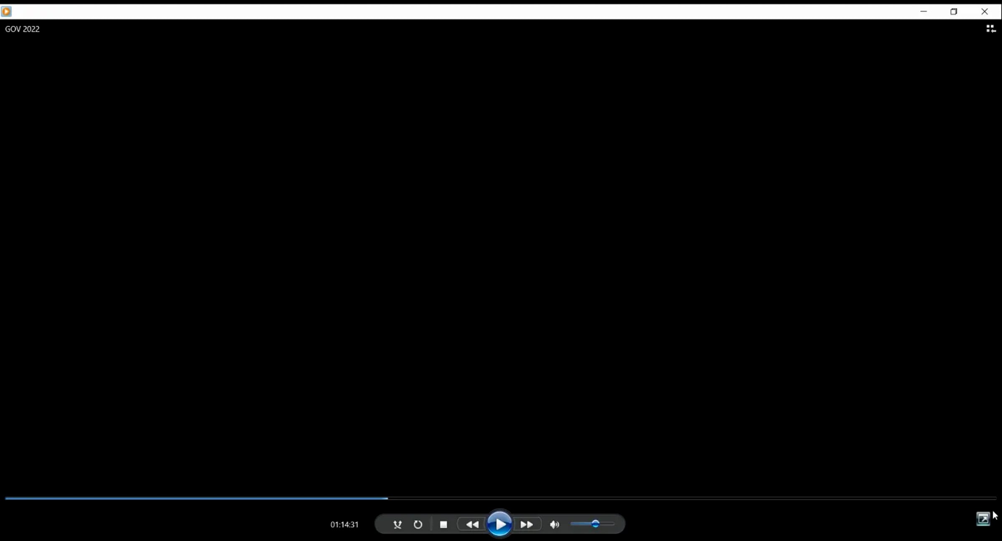Image resolution: width=1002 pixels, height=541 pixels.
Task: Enter full screen mode
Action: point(983,518)
